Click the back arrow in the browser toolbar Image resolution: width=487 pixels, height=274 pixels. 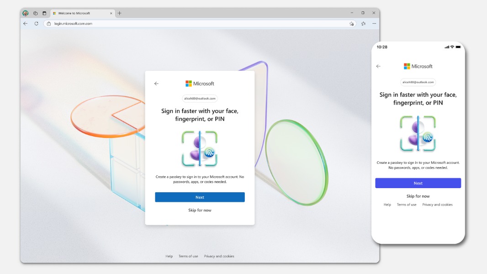(x=26, y=23)
